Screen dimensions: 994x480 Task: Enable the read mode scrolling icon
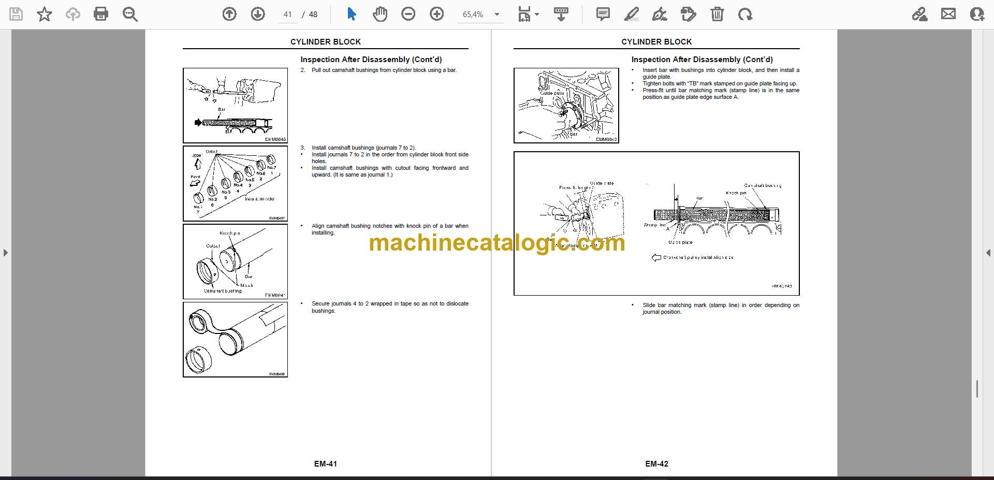point(561,14)
